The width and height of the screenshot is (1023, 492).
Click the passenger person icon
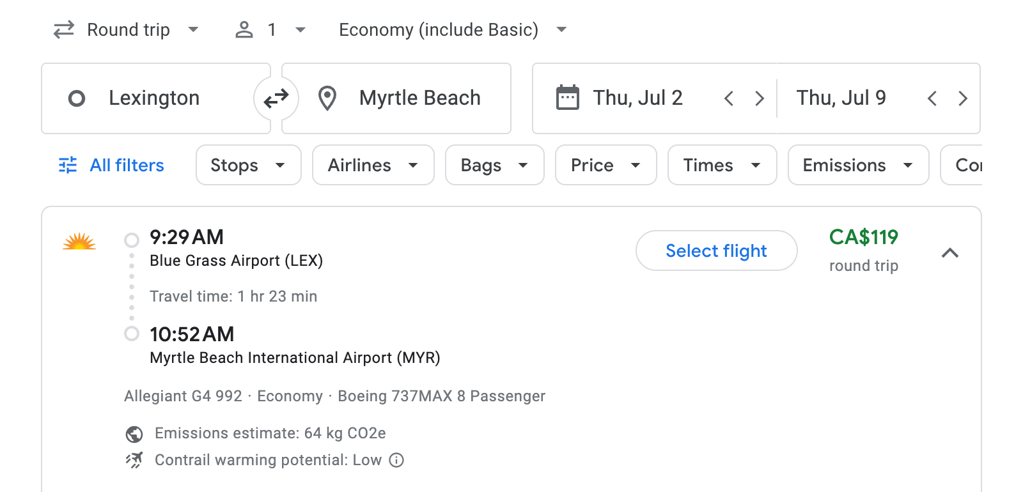tap(244, 29)
